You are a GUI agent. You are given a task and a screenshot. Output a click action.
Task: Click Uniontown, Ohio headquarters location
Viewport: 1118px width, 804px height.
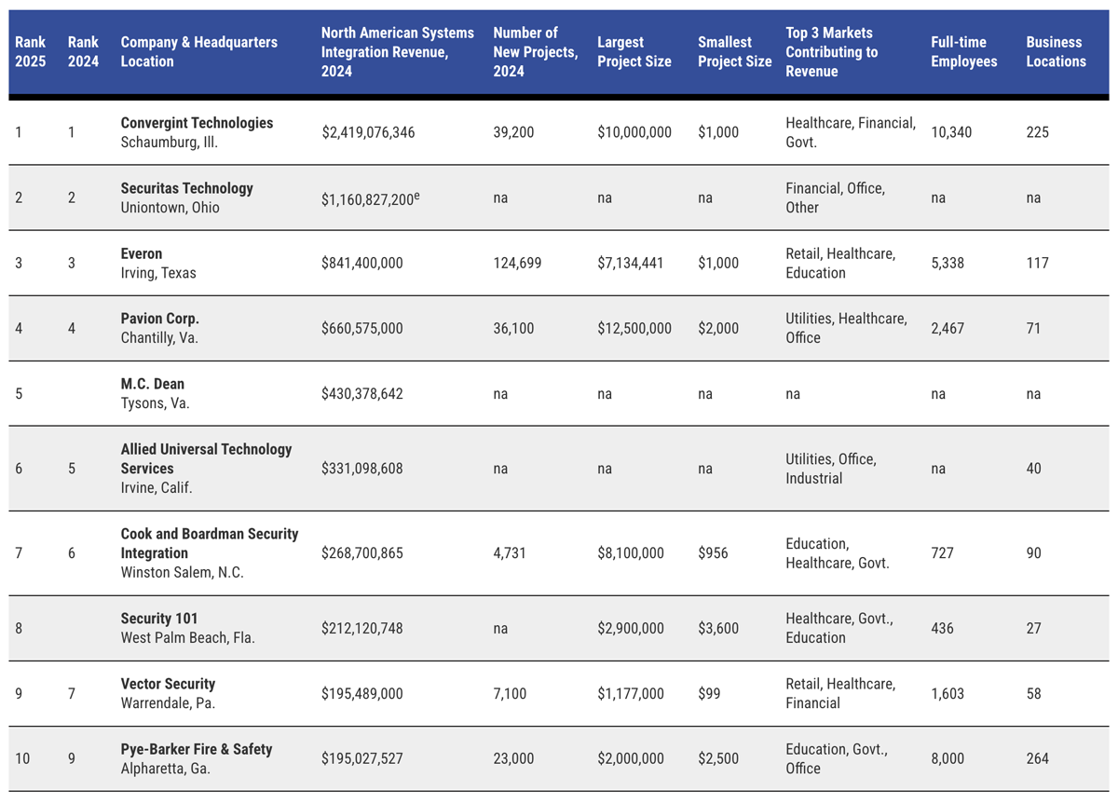point(170,208)
